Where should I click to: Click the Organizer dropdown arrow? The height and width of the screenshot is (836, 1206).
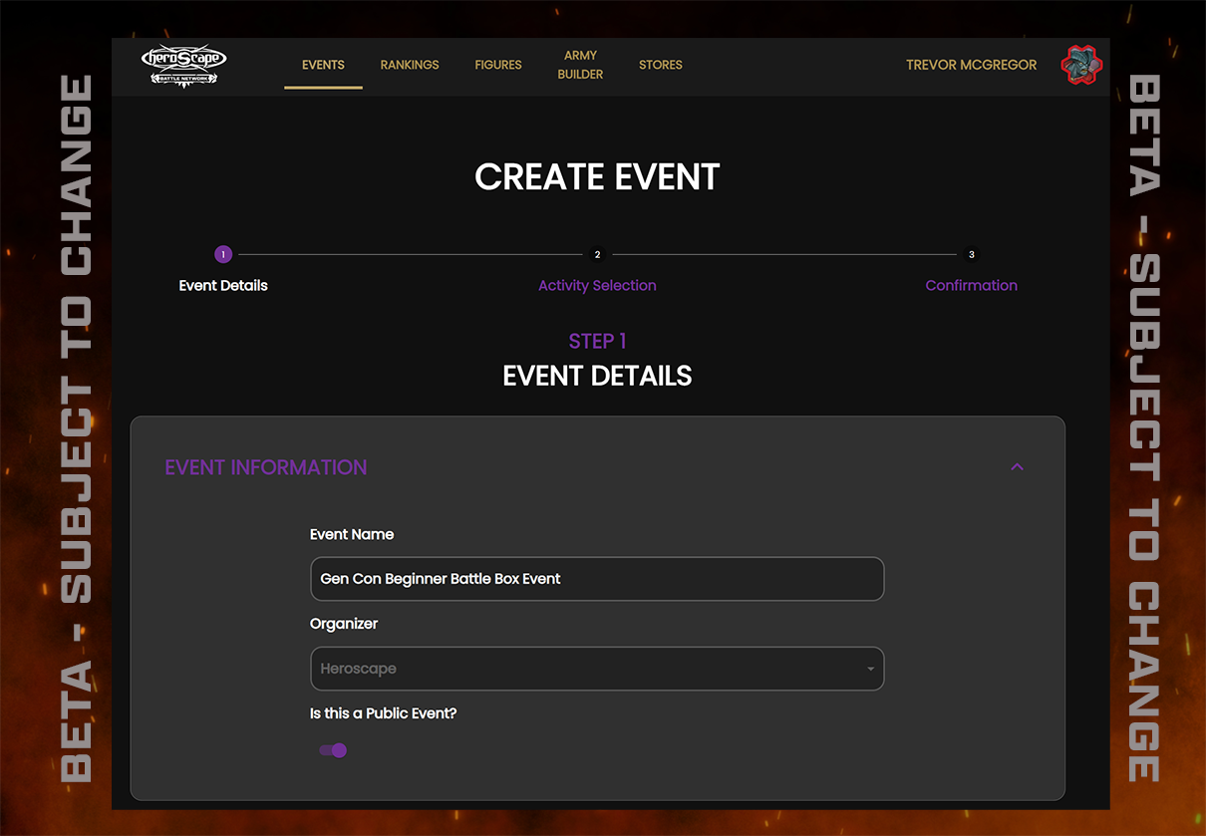[x=870, y=669]
